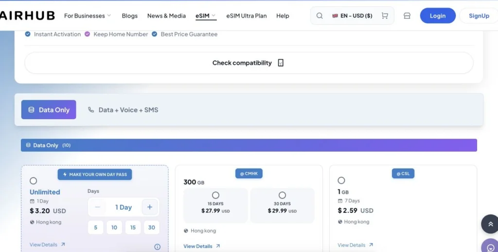
Task: Open the search icon in header
Action: tap(320, 16)
